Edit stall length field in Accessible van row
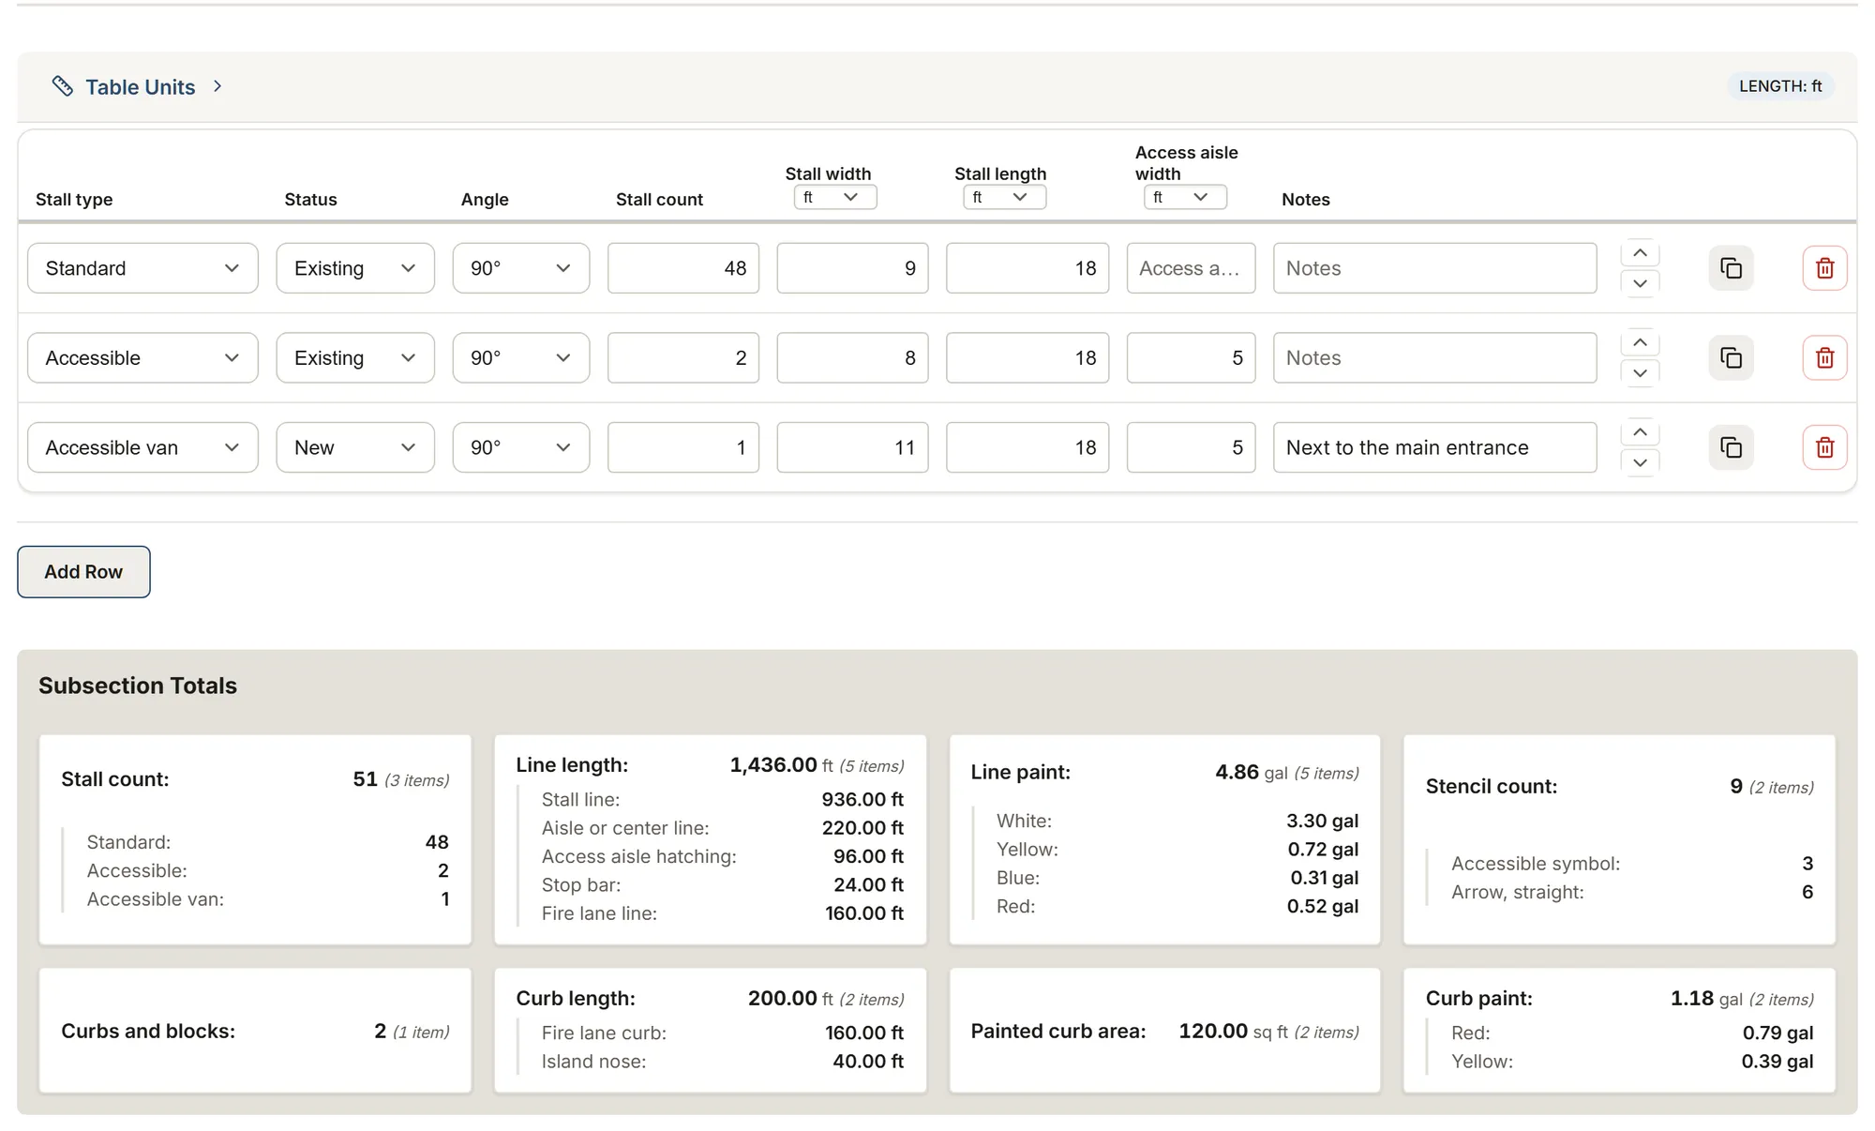1875x1131 pixels. click(x=1027, y=447)
